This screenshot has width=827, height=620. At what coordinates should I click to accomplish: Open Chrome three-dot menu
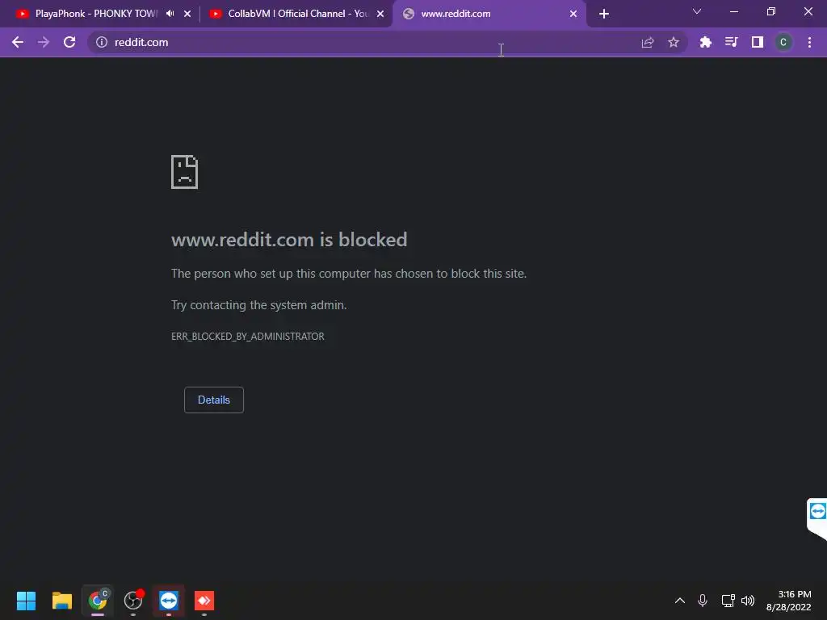pyautogui.click(x=809, y=42)
